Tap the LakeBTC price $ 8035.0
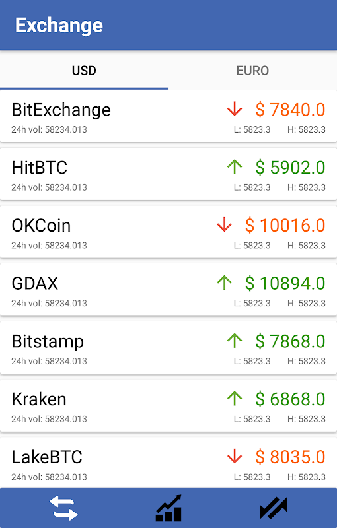Viewport: 337px width, 528px height. pos(290,457)
